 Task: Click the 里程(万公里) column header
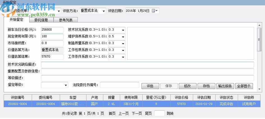coord(156,98)
